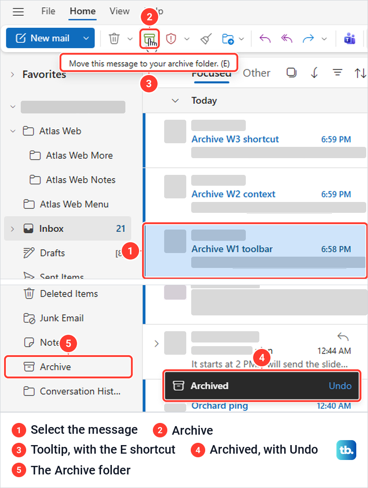This screenshot has width=368, height=488.
Task: Collapse the Atlas Web folder chevron
Action: pos(13,131)
